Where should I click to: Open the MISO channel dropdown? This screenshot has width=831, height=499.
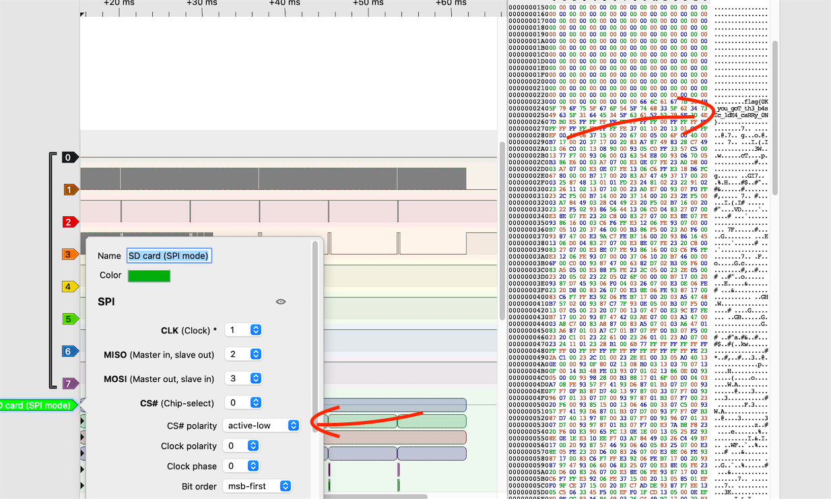click(x=243, y=354)
